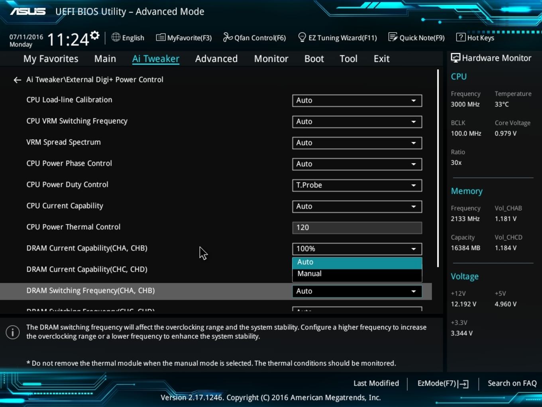Open CPU Power Phase Control dropdown
Screen dimensions: 542x407
[x=357, y=164]
